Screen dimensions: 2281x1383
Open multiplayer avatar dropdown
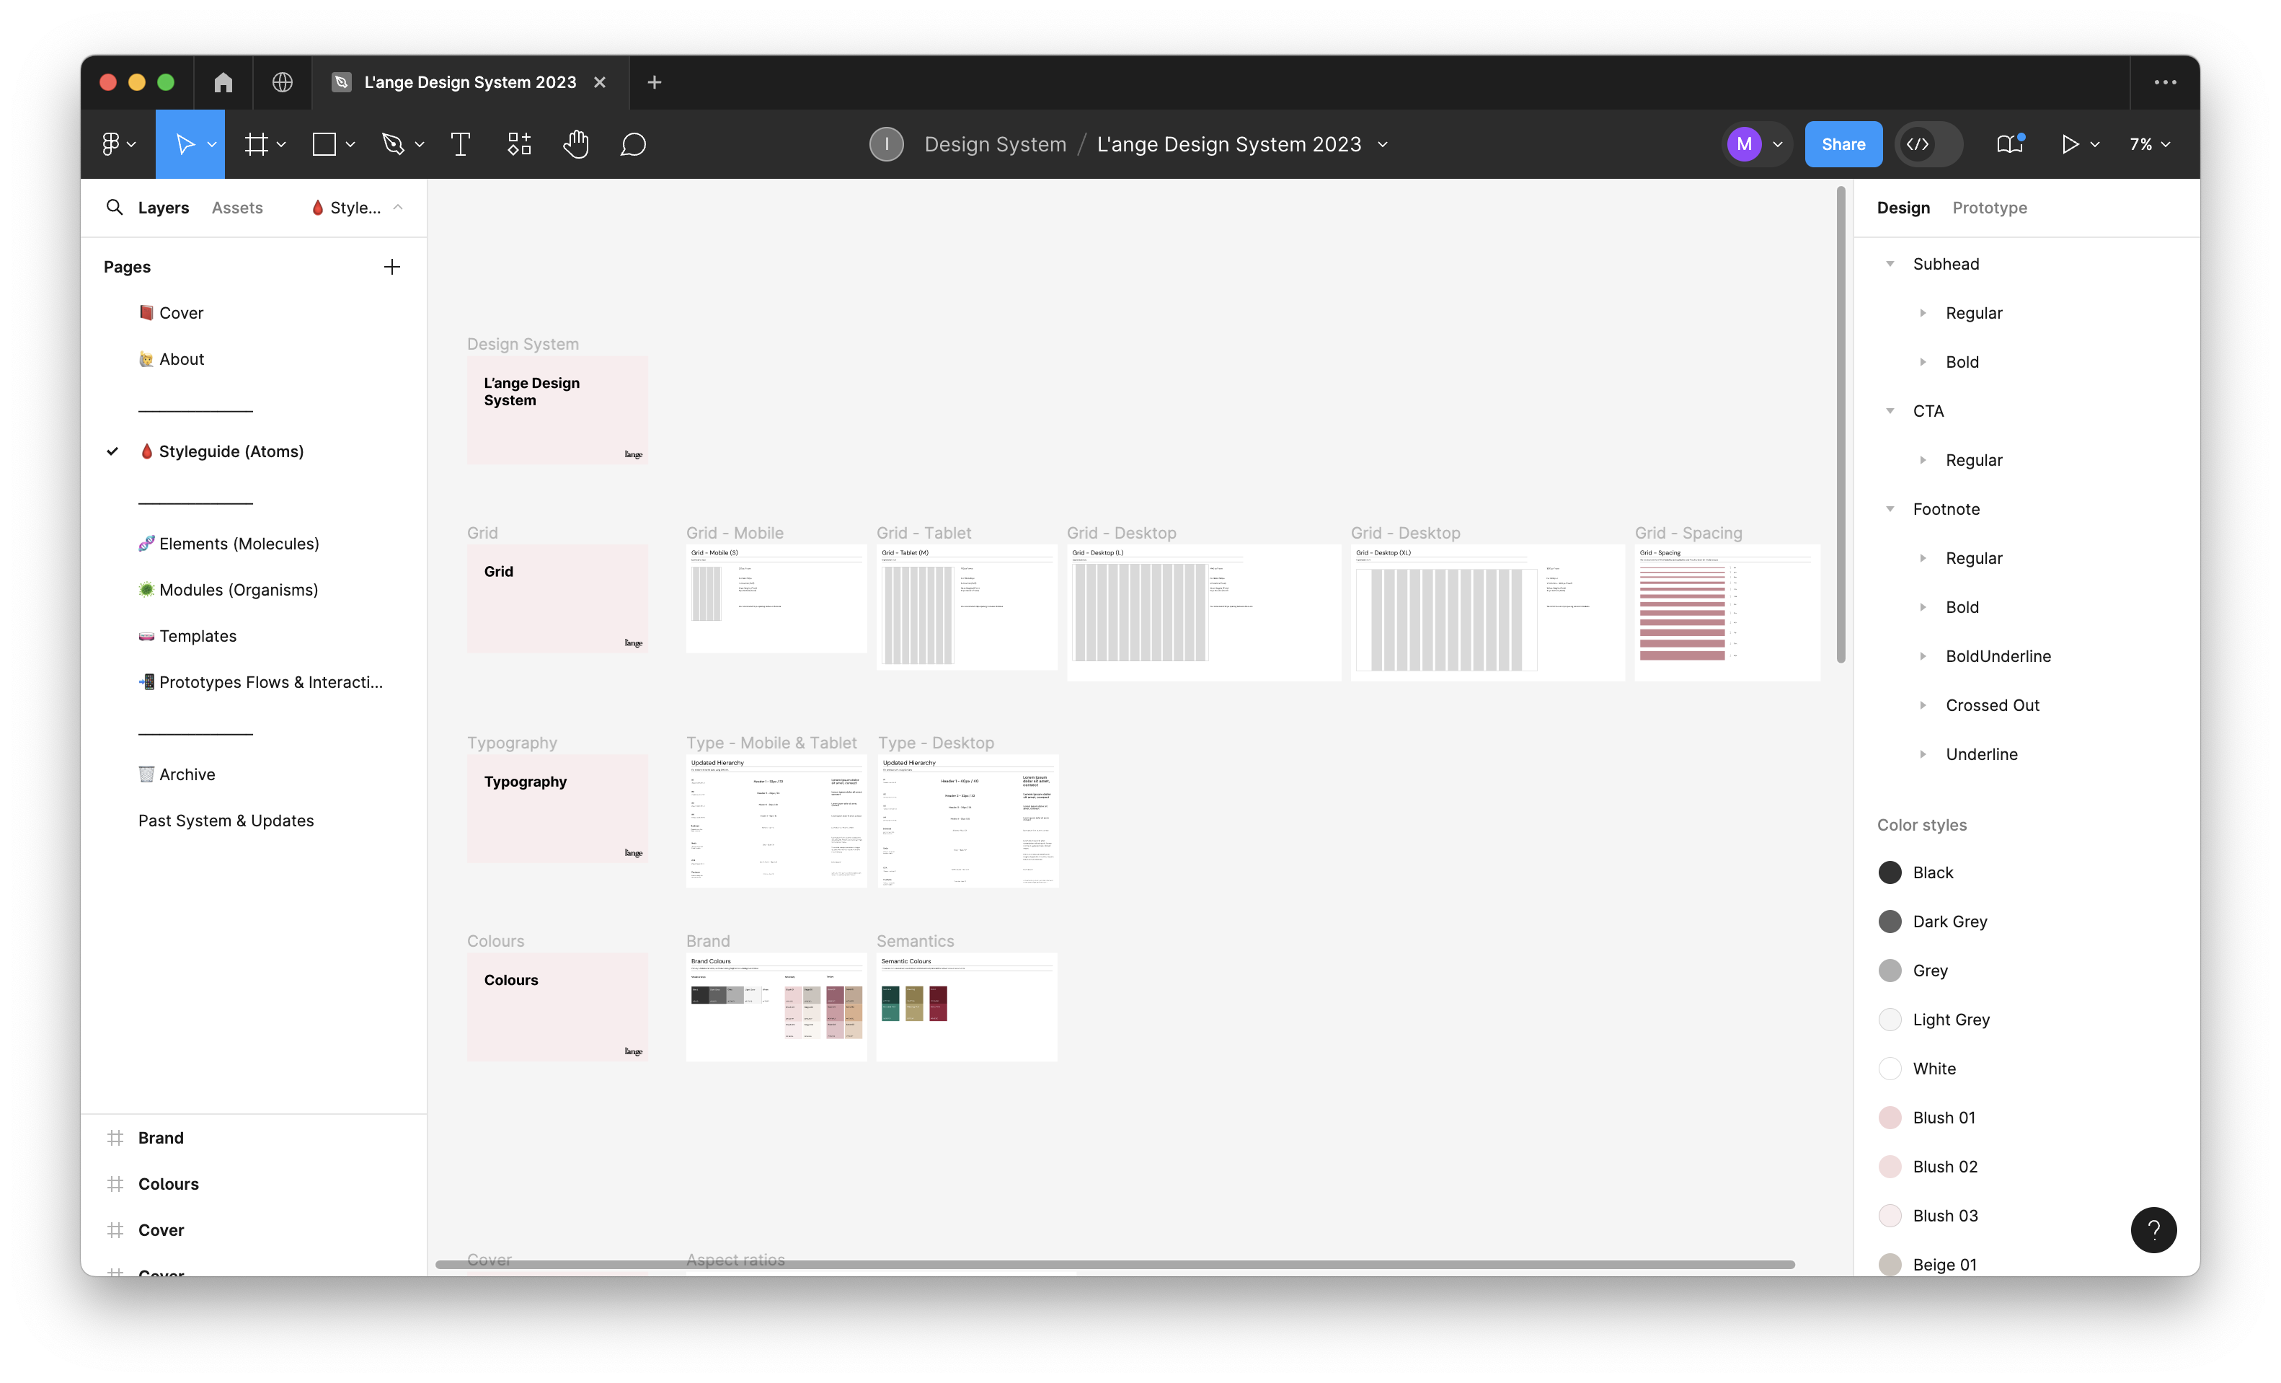(x=1777, y=144)
